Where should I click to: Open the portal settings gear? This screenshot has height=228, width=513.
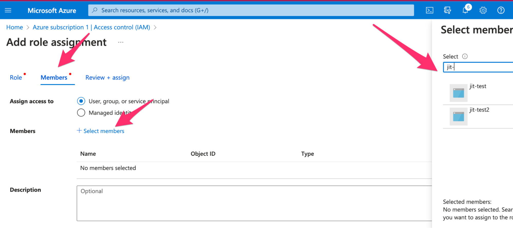[483, 10]
